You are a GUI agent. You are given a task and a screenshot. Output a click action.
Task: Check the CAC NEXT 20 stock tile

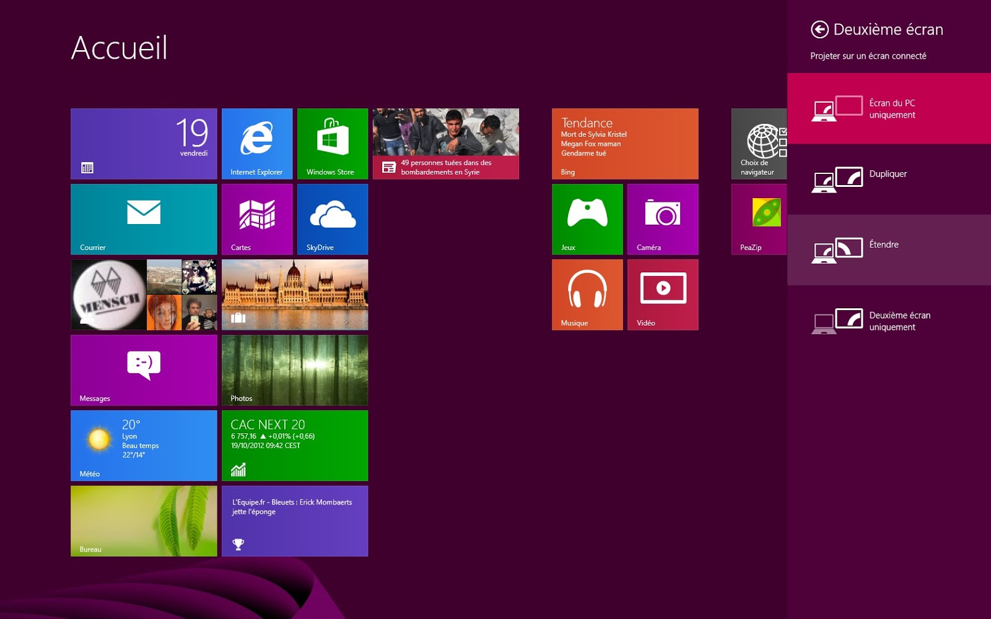(295, 445)
